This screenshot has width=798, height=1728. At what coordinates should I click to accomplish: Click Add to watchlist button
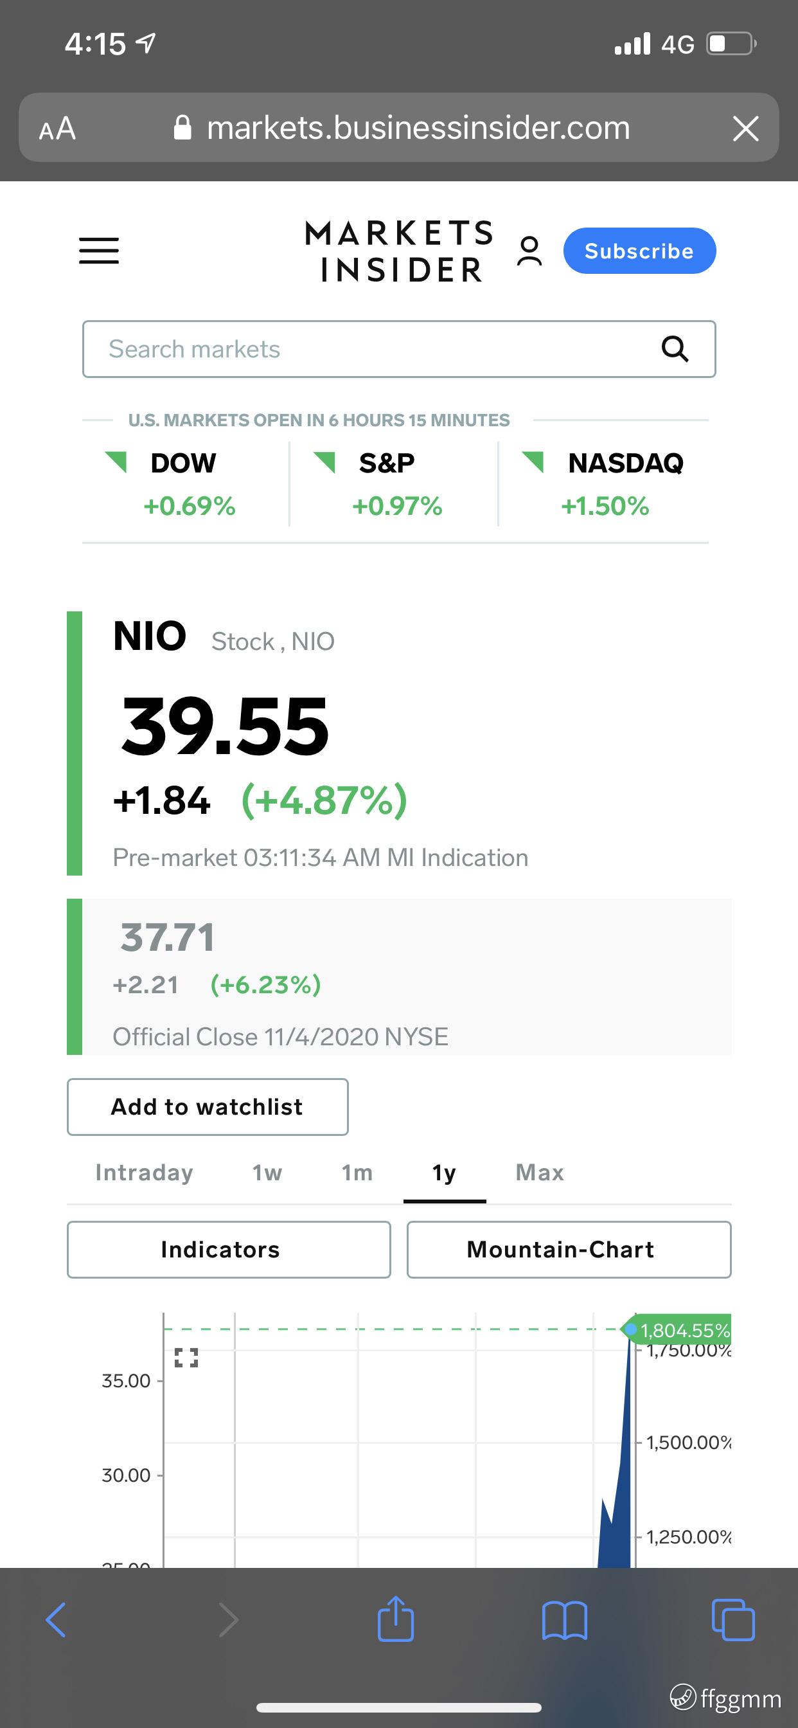coord(208,1107)
